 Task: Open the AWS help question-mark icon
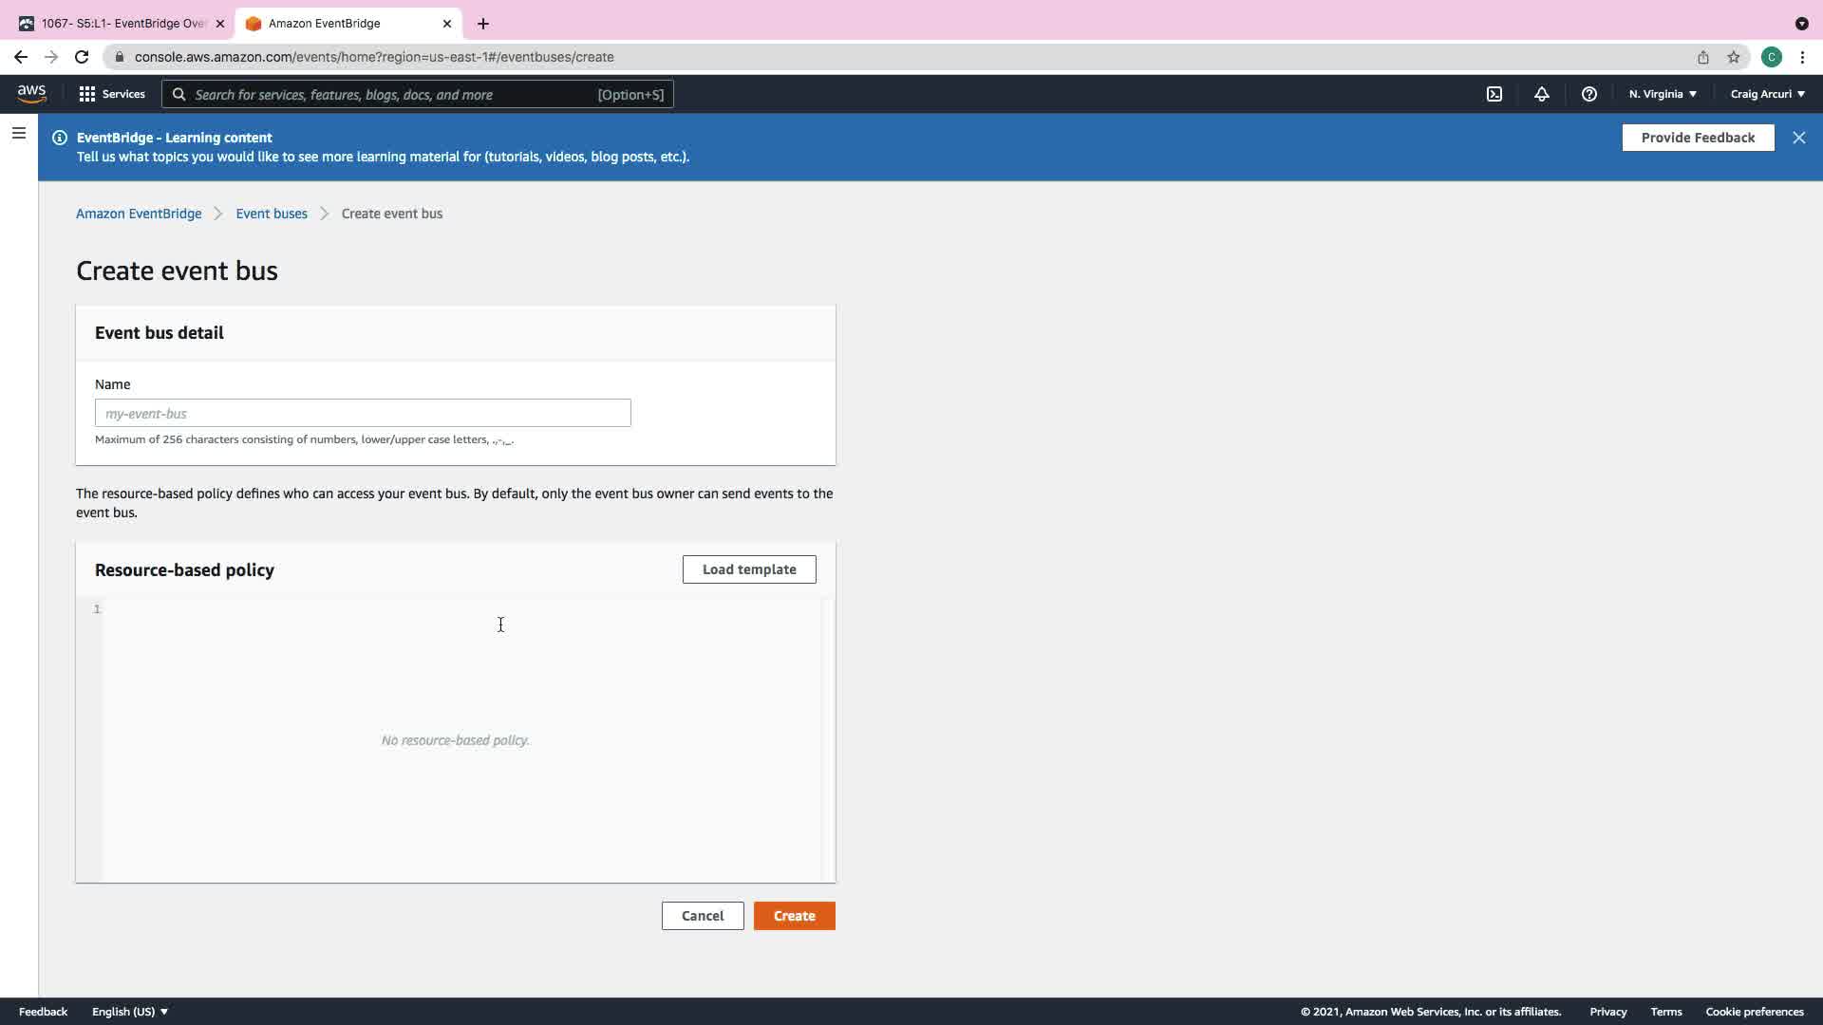1589,94
